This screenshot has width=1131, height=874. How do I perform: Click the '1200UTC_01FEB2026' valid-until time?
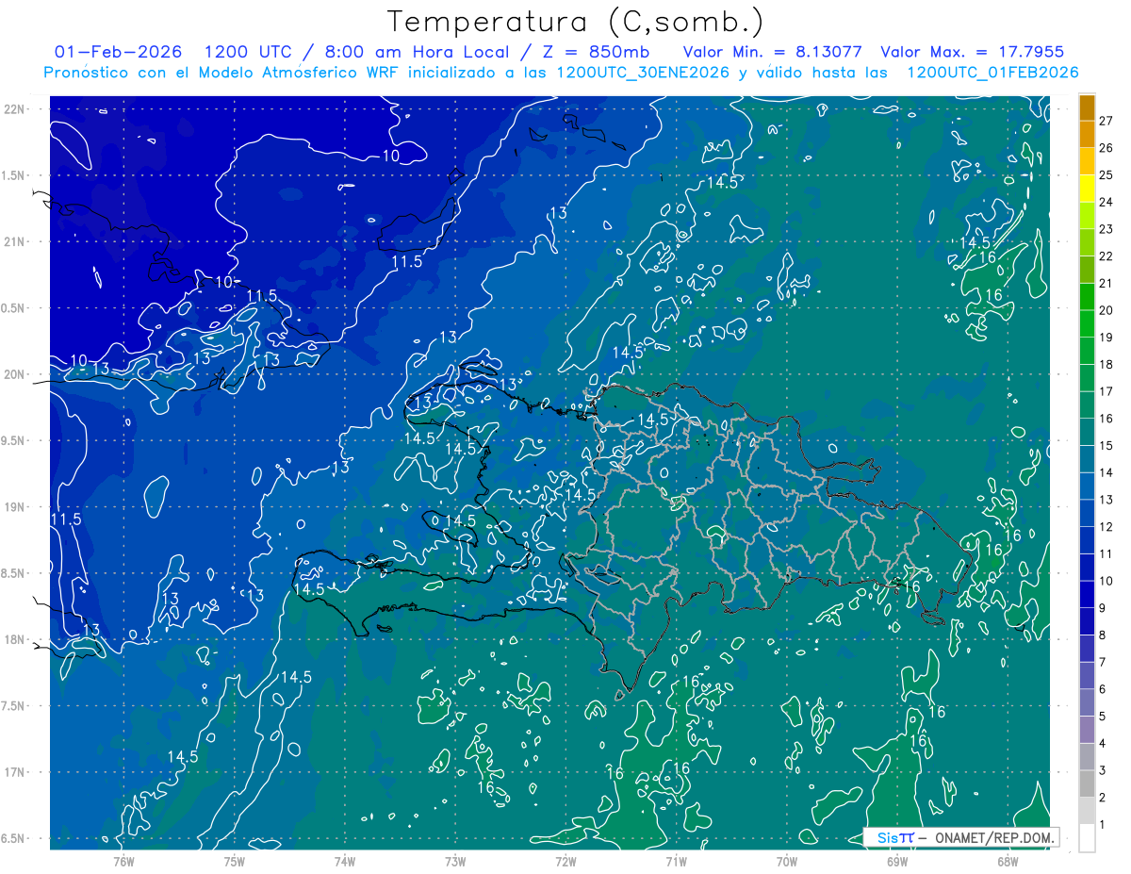click(x=992, y=73)
